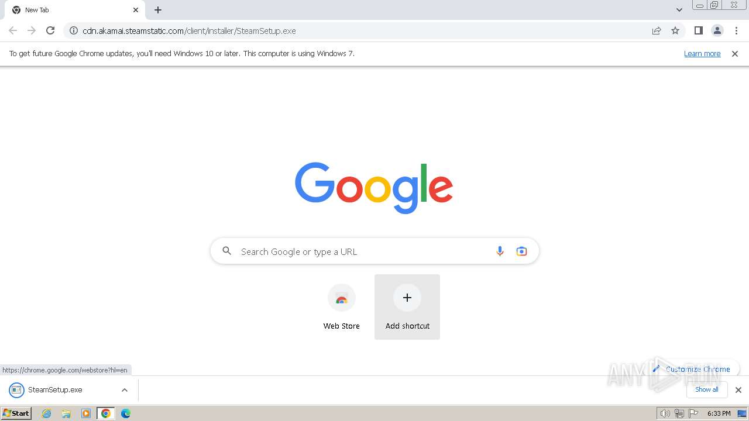Open the Web Store shortcut
The width and height of the screenshot is (749, 421).
click(x=342, y=307)
